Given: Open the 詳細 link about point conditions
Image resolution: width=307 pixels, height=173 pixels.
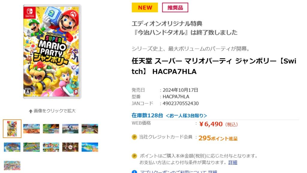Looking at the screenshot, I should [233, 163].
